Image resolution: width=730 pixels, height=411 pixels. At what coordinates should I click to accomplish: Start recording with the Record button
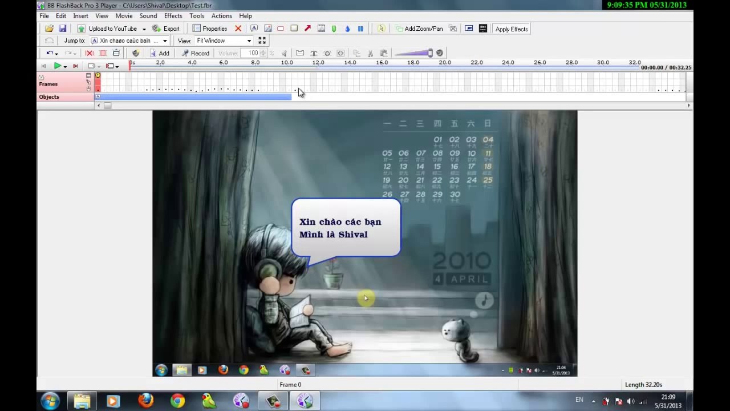coord(196,53)
